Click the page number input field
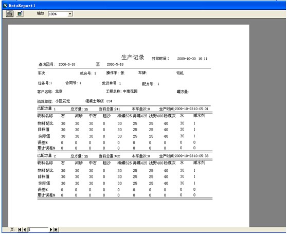The image size is (287, 234). pyautogui.click(x=38, y=229)
